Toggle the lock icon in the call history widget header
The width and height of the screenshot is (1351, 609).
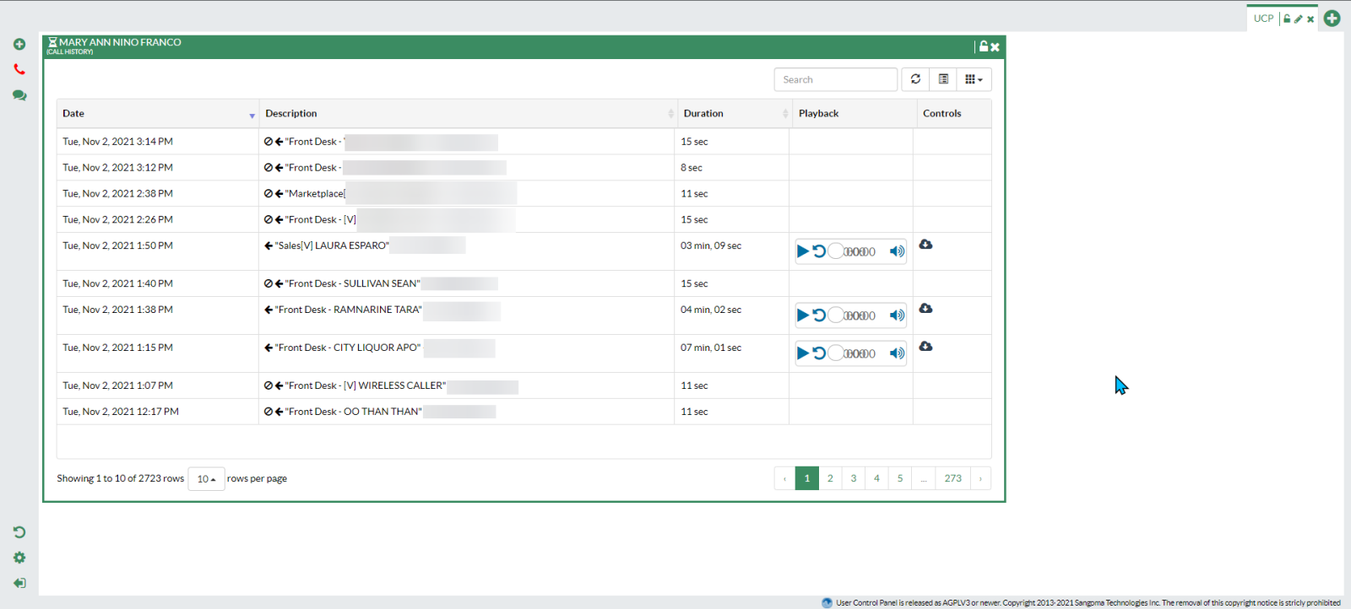coord(984,46)
